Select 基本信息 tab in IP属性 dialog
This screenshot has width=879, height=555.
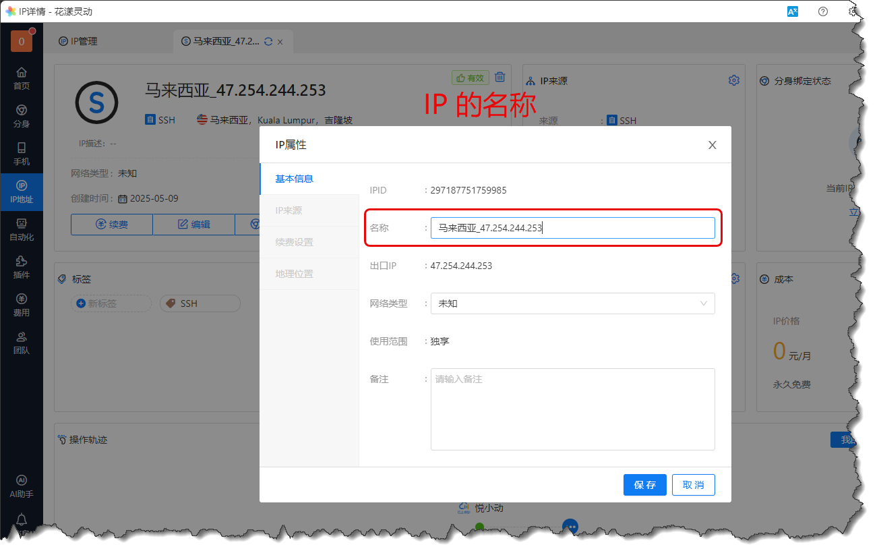click(x=295, y=179)
